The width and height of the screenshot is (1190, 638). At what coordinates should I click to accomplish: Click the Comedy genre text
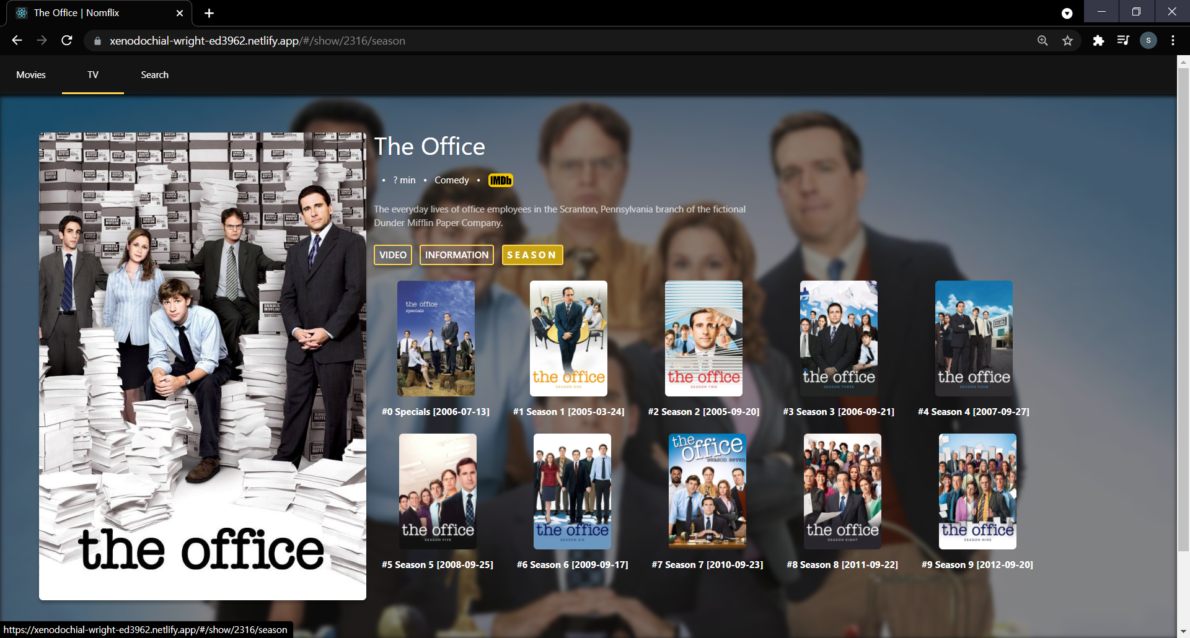pyautogui.click(x=452, y=180)
